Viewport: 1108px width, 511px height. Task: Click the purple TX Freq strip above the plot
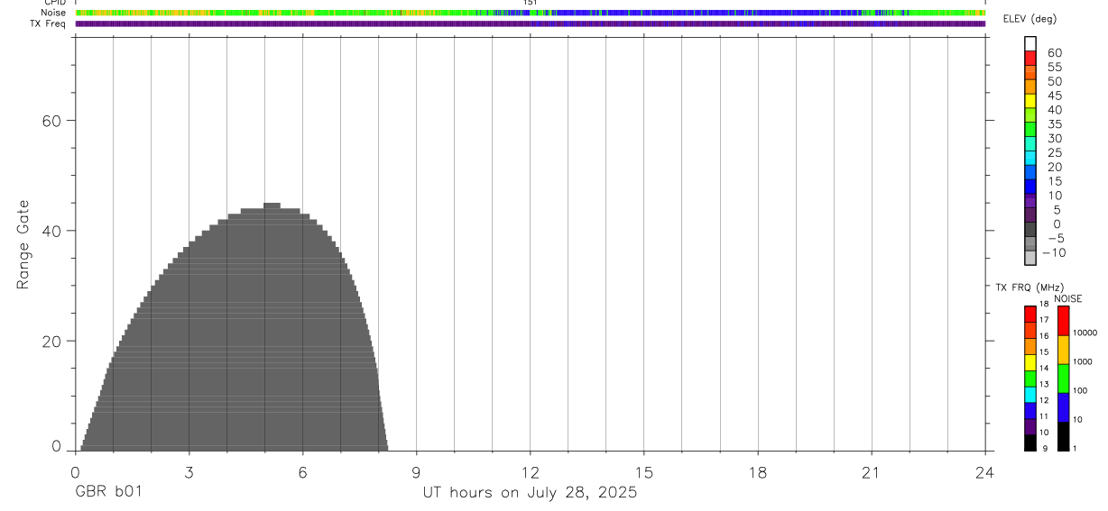coord(530,23)
